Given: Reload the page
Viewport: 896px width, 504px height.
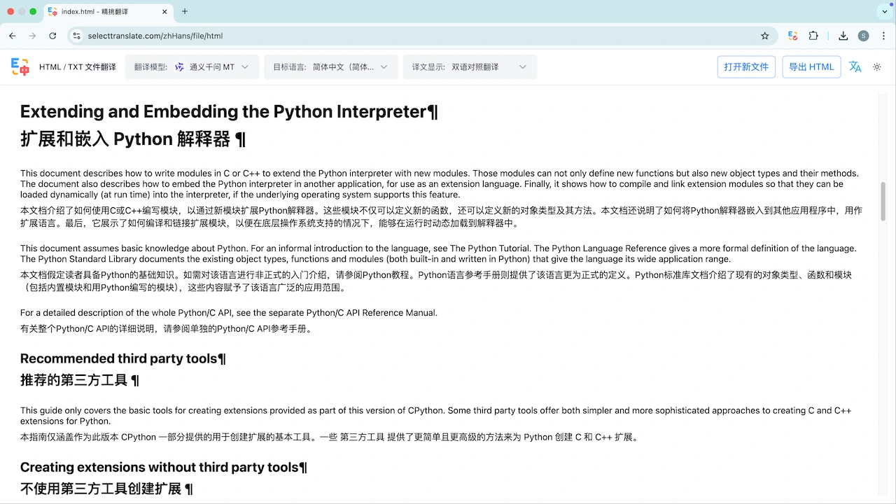Looking at the screenshot, I should point(52,36).
